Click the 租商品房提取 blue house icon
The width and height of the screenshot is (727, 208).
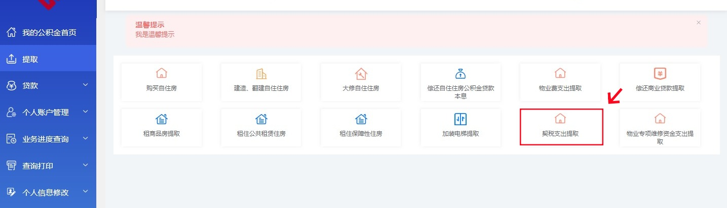click(x=161, y=119)
